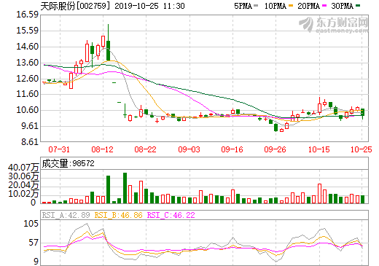379x266 pixels.
Task: Click the 9 RSI axis label
Action: pos(36,262)
